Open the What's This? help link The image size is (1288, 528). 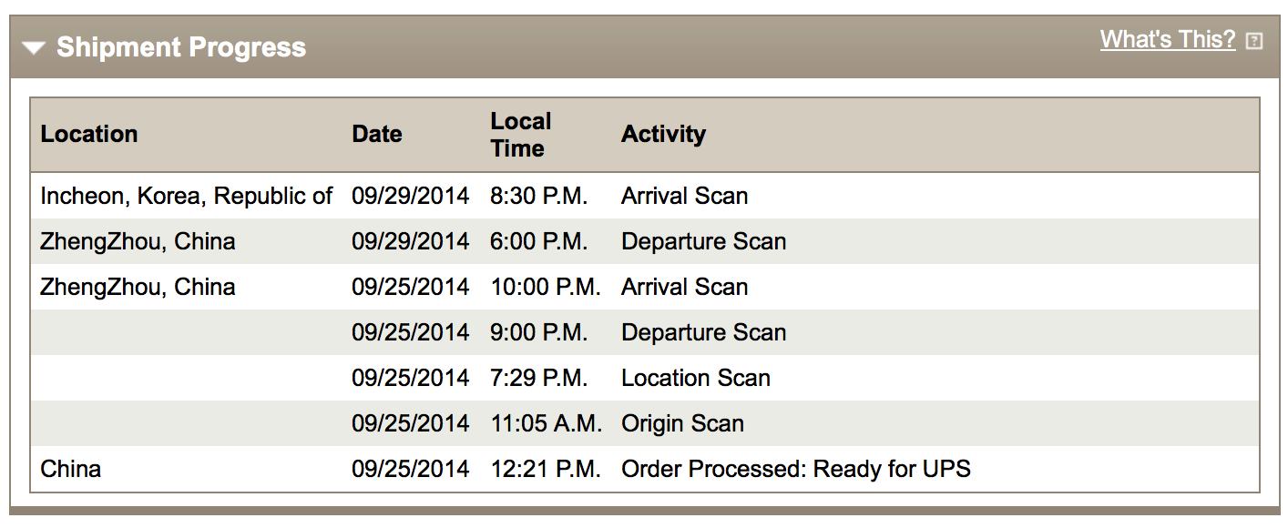1168,39
